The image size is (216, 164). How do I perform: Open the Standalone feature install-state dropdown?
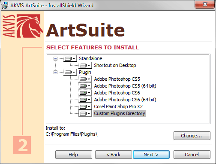[x=70, y=58]
